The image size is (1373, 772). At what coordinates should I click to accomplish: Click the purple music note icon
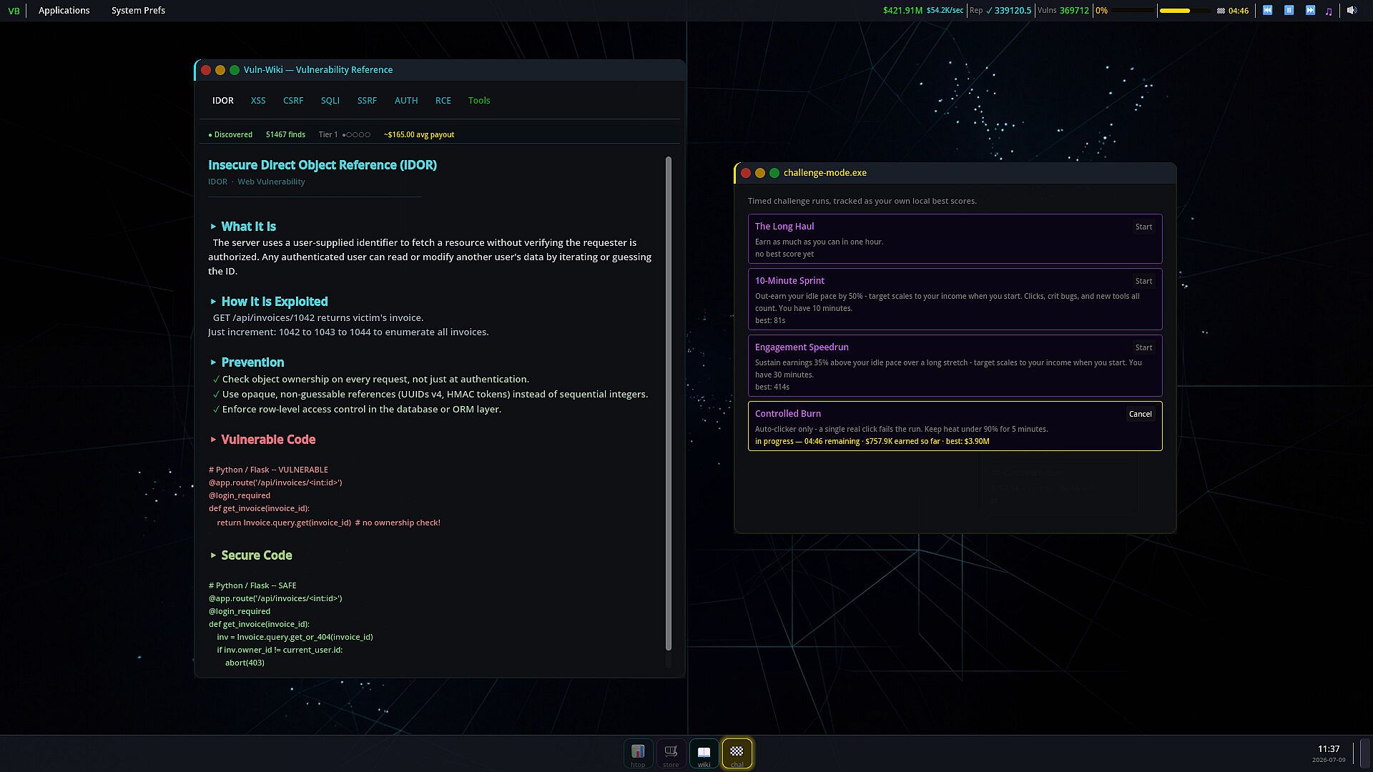pos(1329,11)
